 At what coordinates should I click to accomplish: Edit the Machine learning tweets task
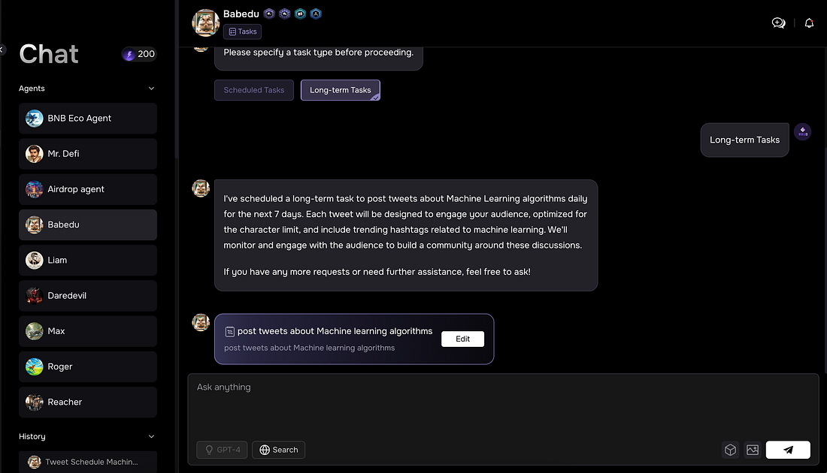point(462,339)
